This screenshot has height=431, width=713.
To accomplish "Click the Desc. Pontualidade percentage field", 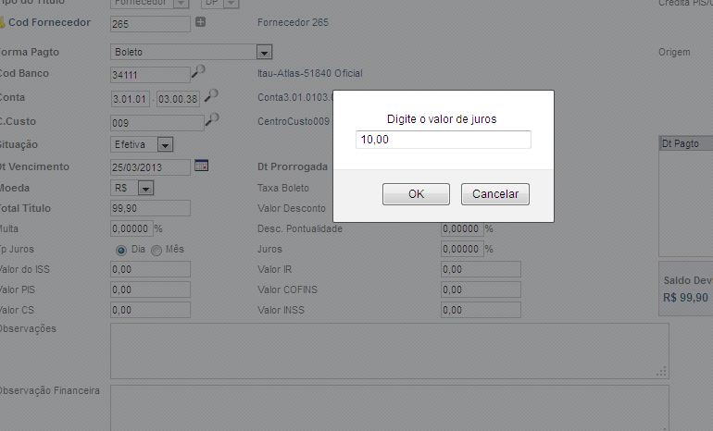I will pyautogui.click(x=461, y=228).
